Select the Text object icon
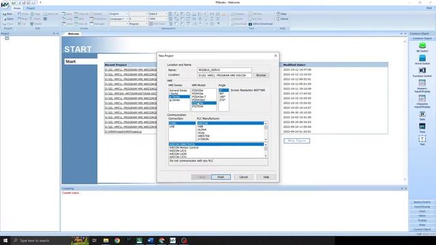This screenshot has height=245, width=436. tap(422, 138)
